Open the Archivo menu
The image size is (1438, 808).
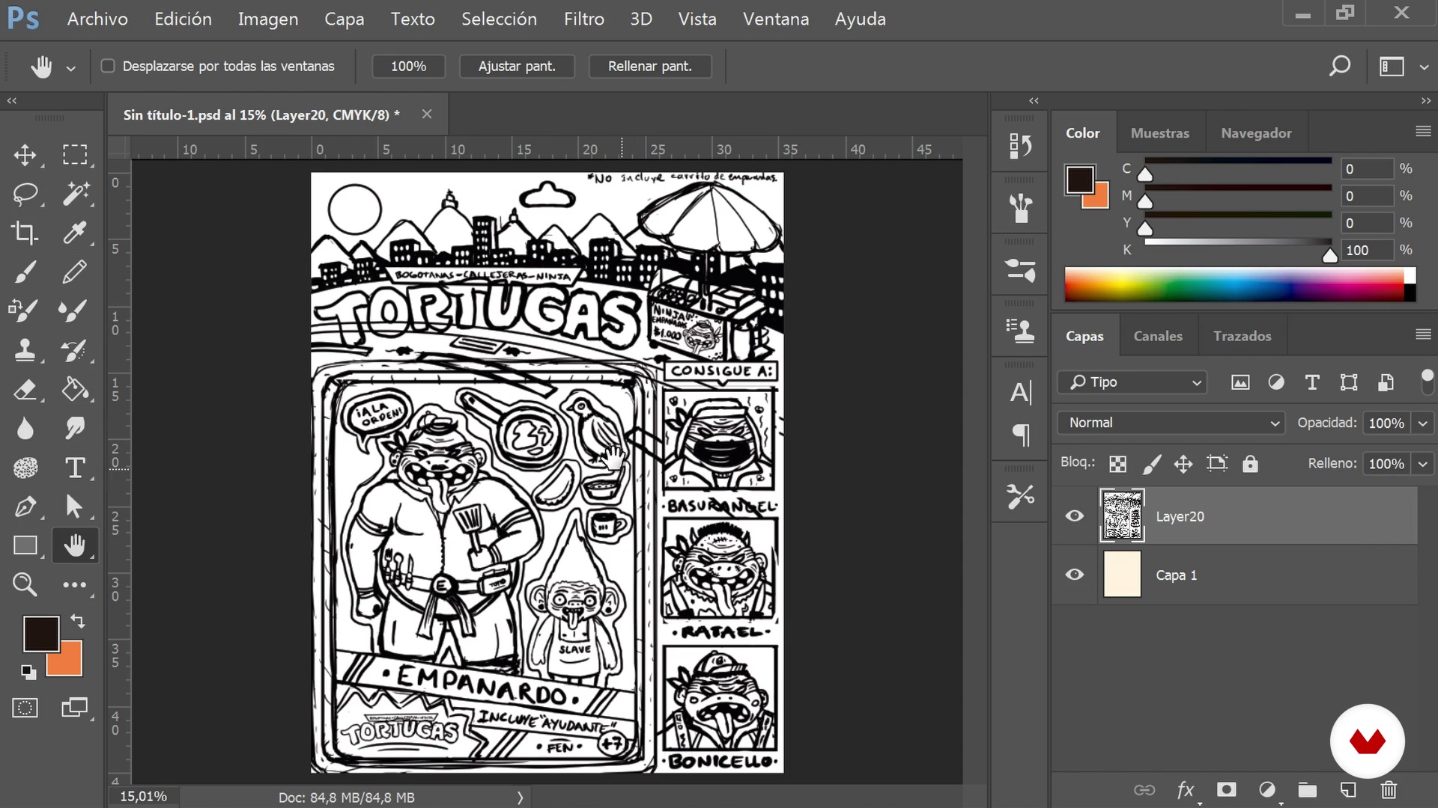97,19
